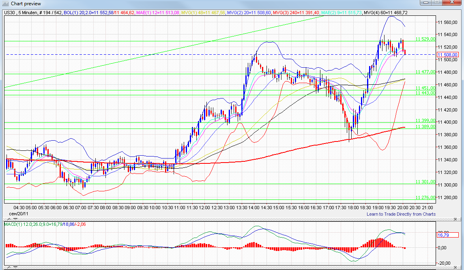Click the 11 540,00 price axis label
464x270 pixels.
coord(447,34)
